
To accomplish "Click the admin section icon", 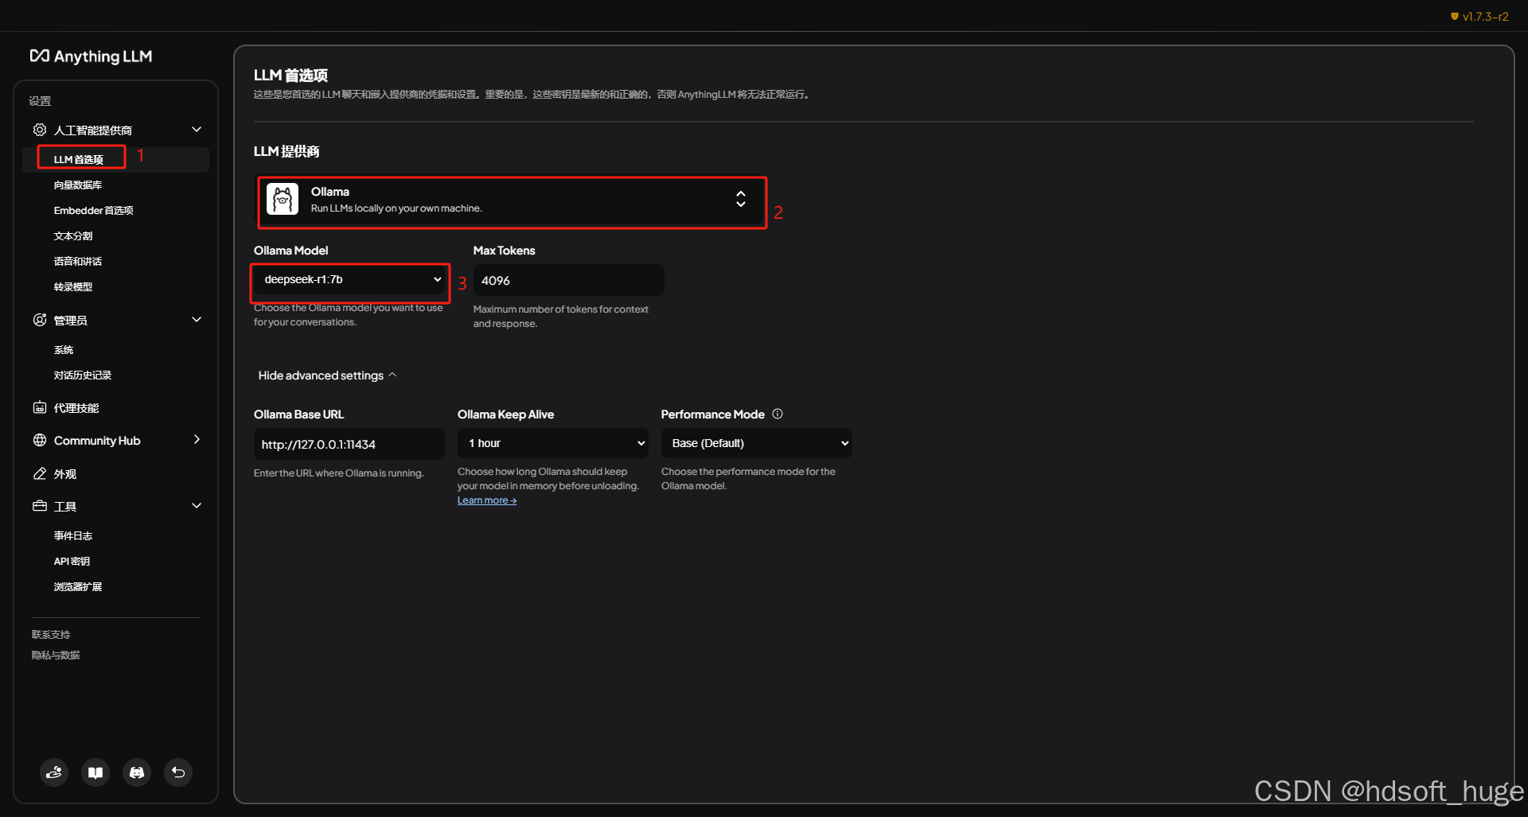I will [x=40, y=320].
